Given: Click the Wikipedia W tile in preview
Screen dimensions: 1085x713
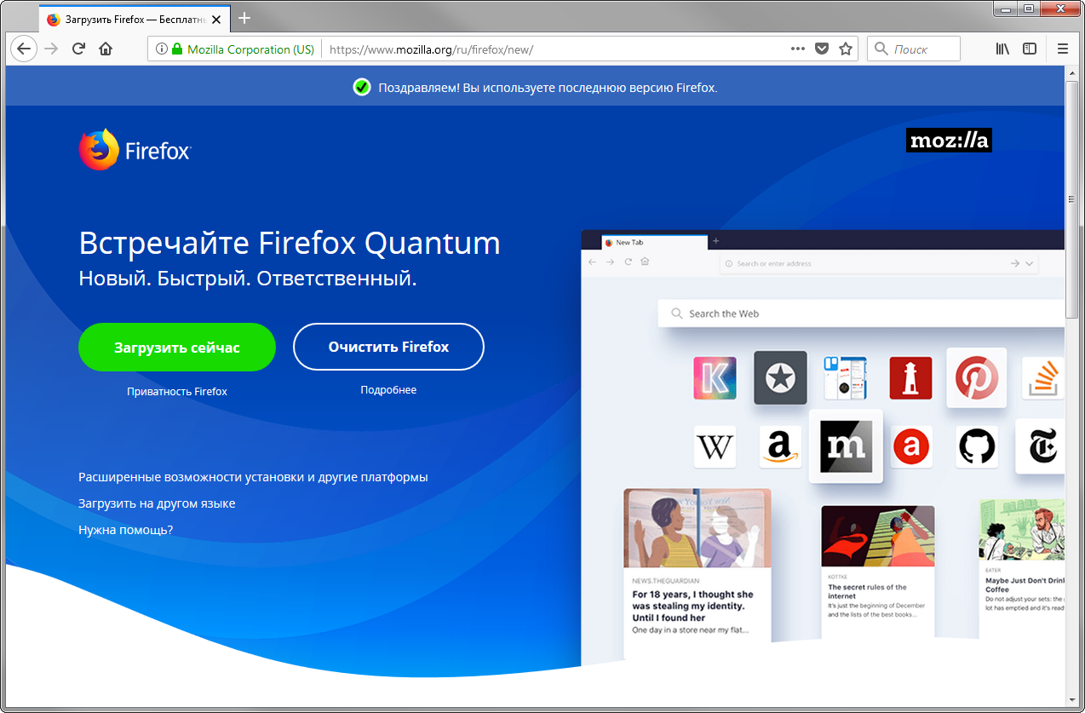Looking at the screenshot, I should tap(715, 446).
